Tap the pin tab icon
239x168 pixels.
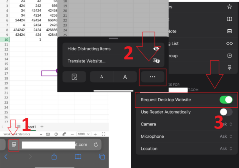click(230, 68)
